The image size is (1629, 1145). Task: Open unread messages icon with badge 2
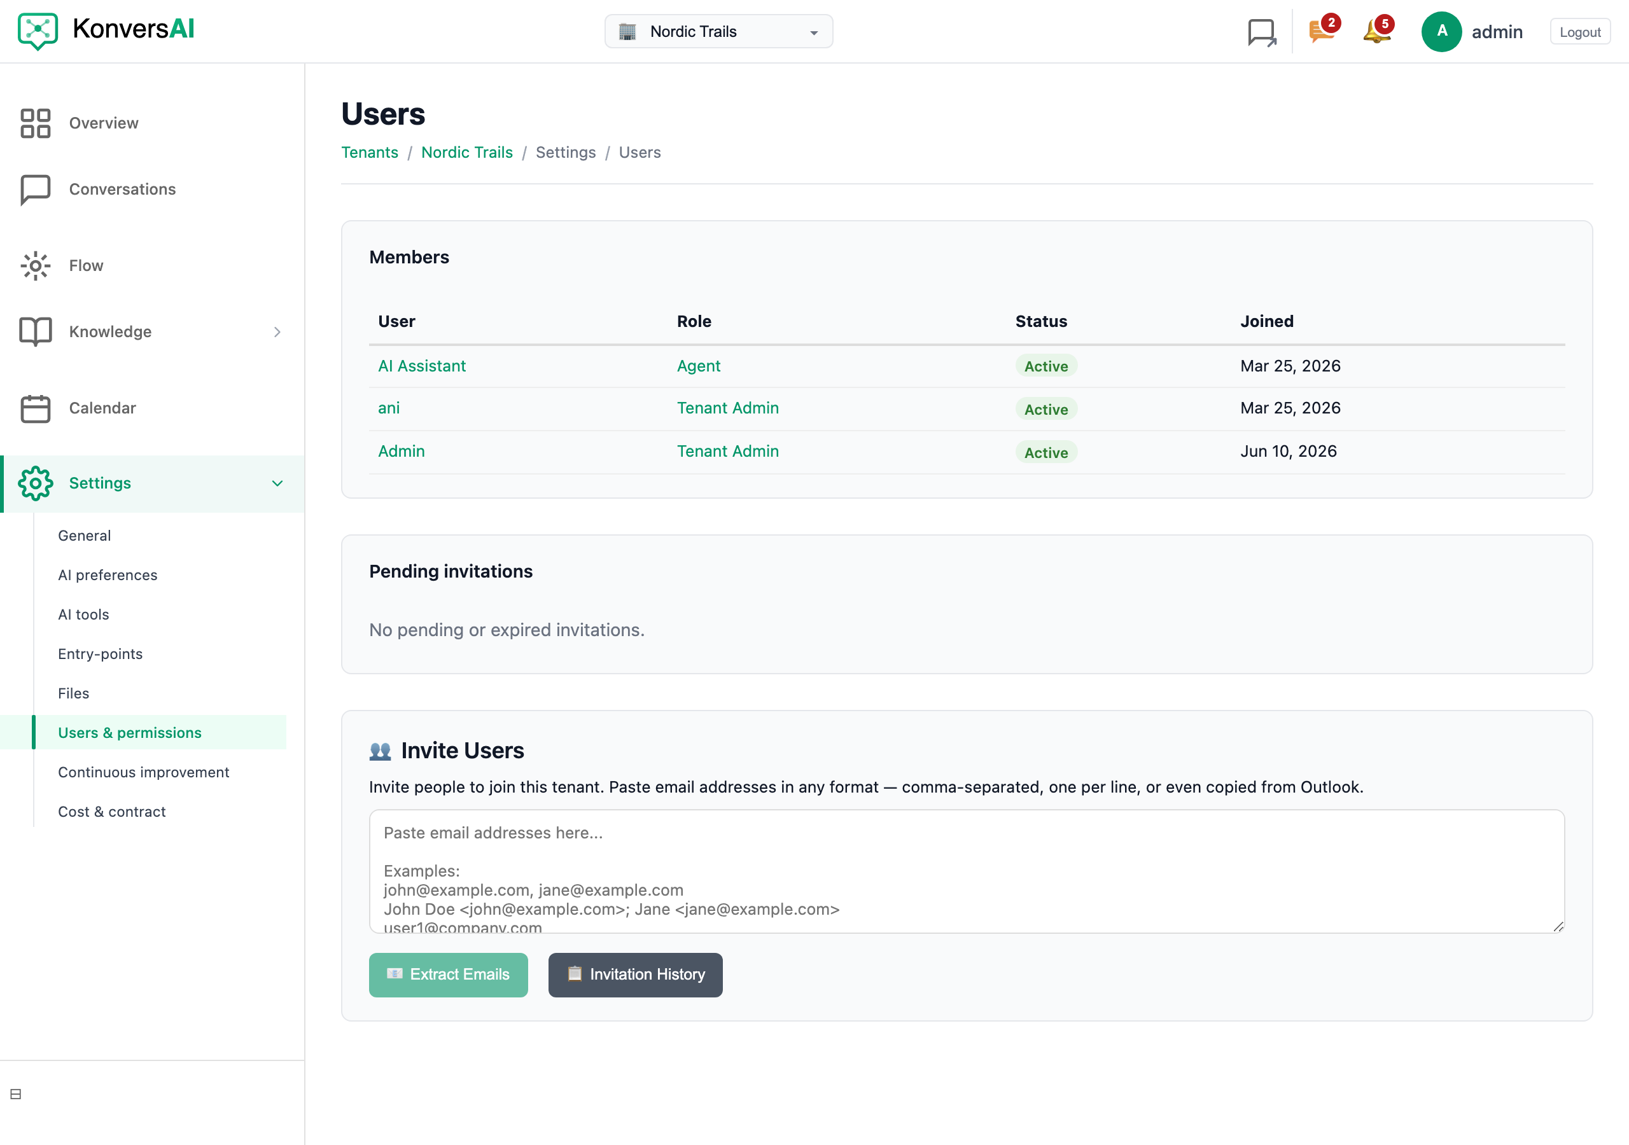coord(1323,31)
